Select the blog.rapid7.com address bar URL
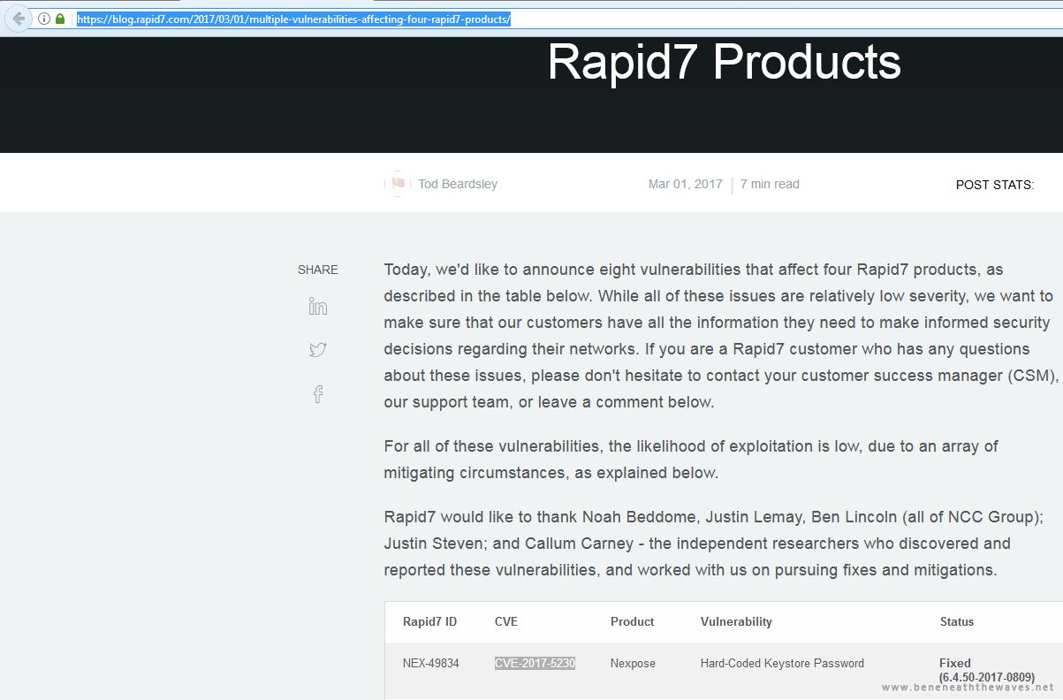 tap(293, 19)
